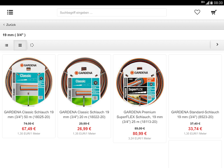The image size is (224, 168).
Task: Open GARDENA Standard-Schlauch 8523-20 title
Action: pyautogui.click(x=195, y=115)
